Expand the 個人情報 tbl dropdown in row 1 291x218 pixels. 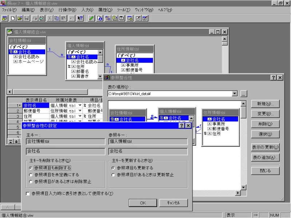[80, 105]
